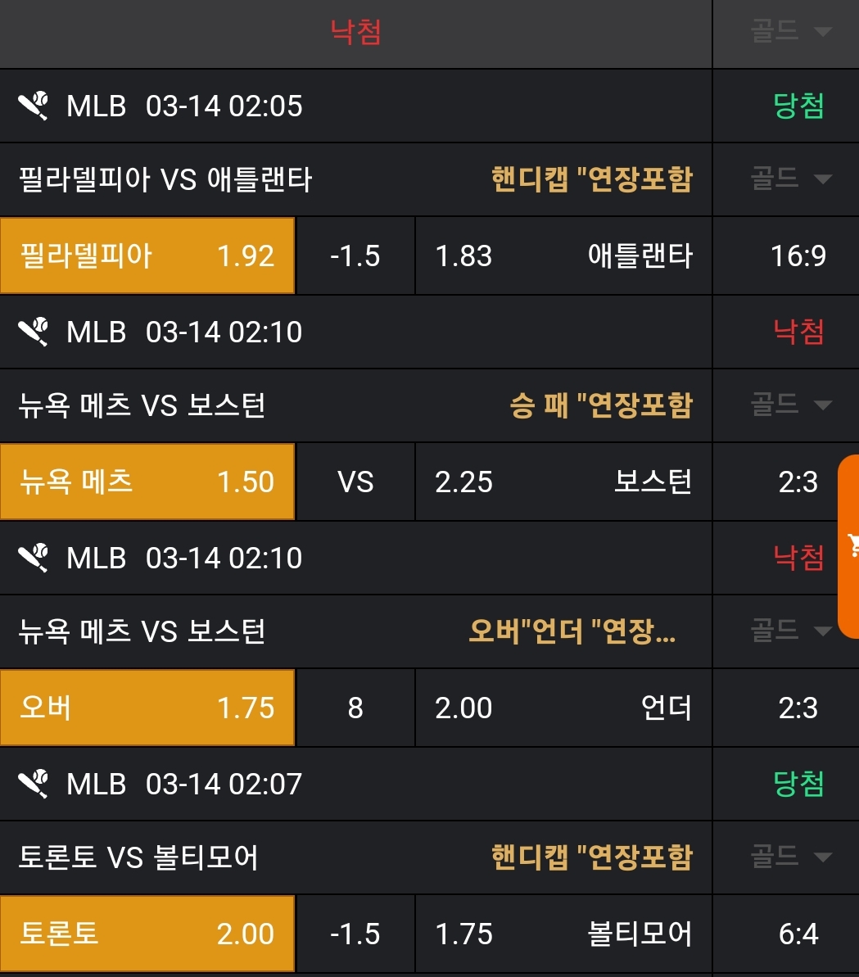The width and height of the screenshot is (859, 977).
Task: Choose the 애틀랜타 1.83 option
Action: pos(563,256)
